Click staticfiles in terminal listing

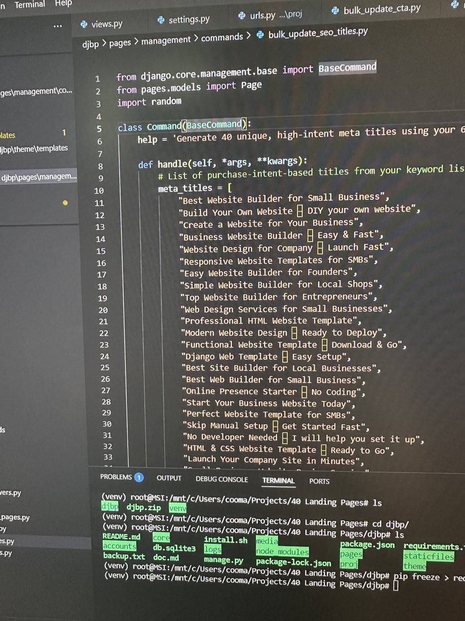click(x=428, y=557)
